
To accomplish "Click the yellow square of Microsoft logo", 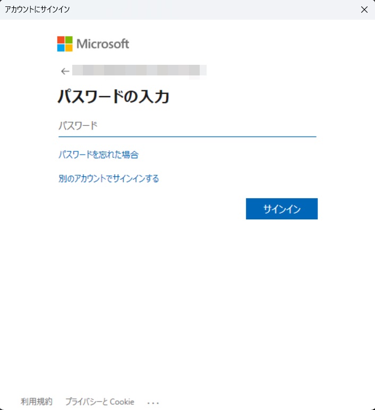I will click(69, 48).
